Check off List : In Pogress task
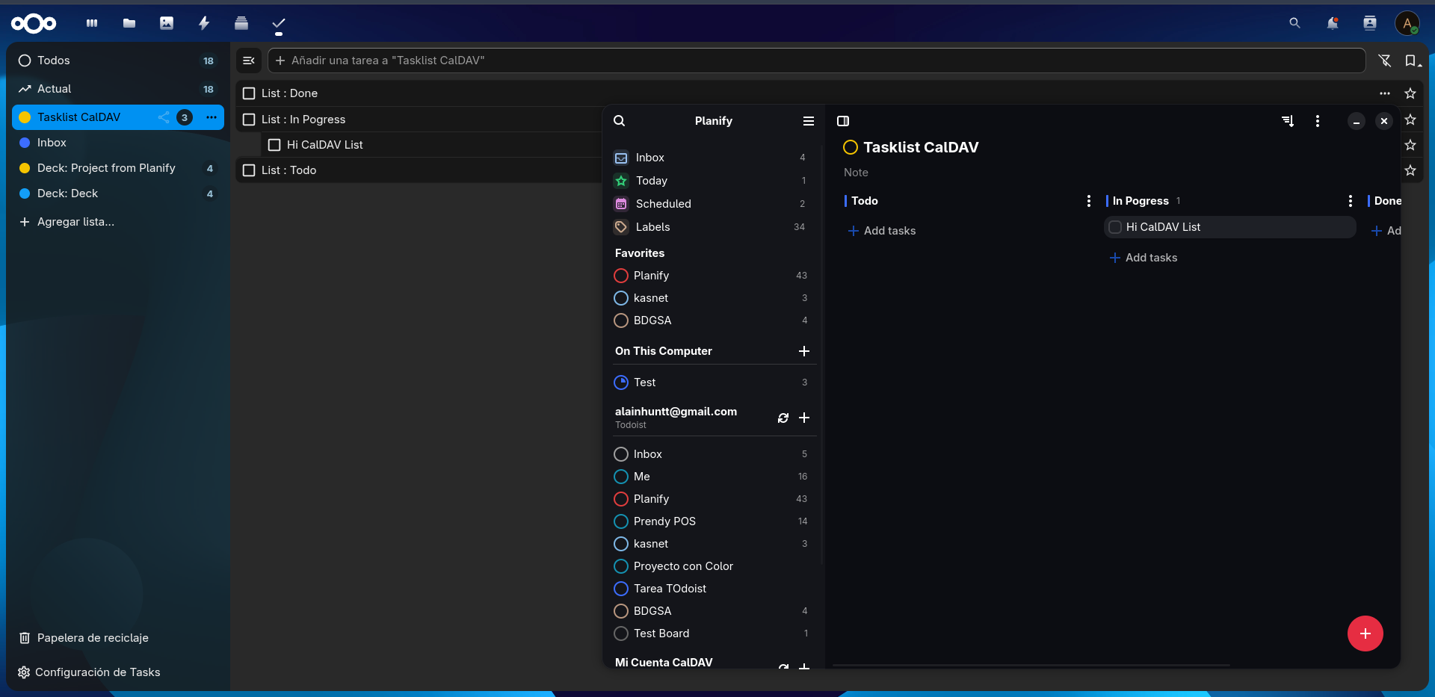The image size is (1435, 697). click(249, 120)
